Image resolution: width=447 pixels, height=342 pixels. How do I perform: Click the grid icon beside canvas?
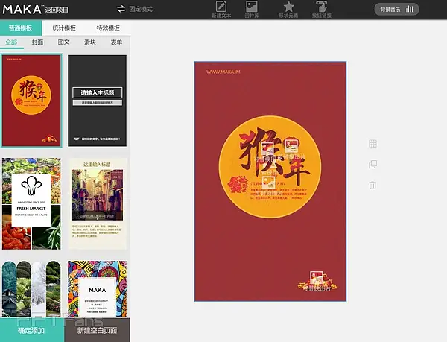[372, 144]
